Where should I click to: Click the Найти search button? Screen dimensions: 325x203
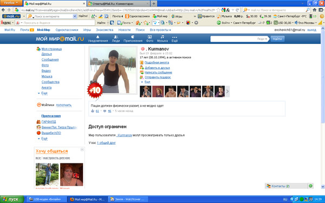[277, 39]
